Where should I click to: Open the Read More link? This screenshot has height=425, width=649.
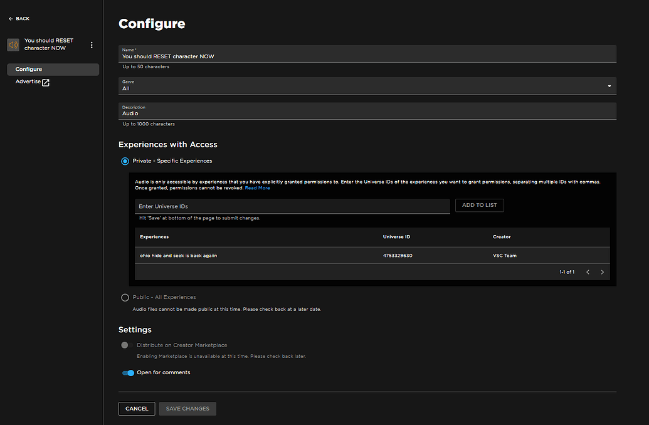pyautogui.click(x=257, y=188)
